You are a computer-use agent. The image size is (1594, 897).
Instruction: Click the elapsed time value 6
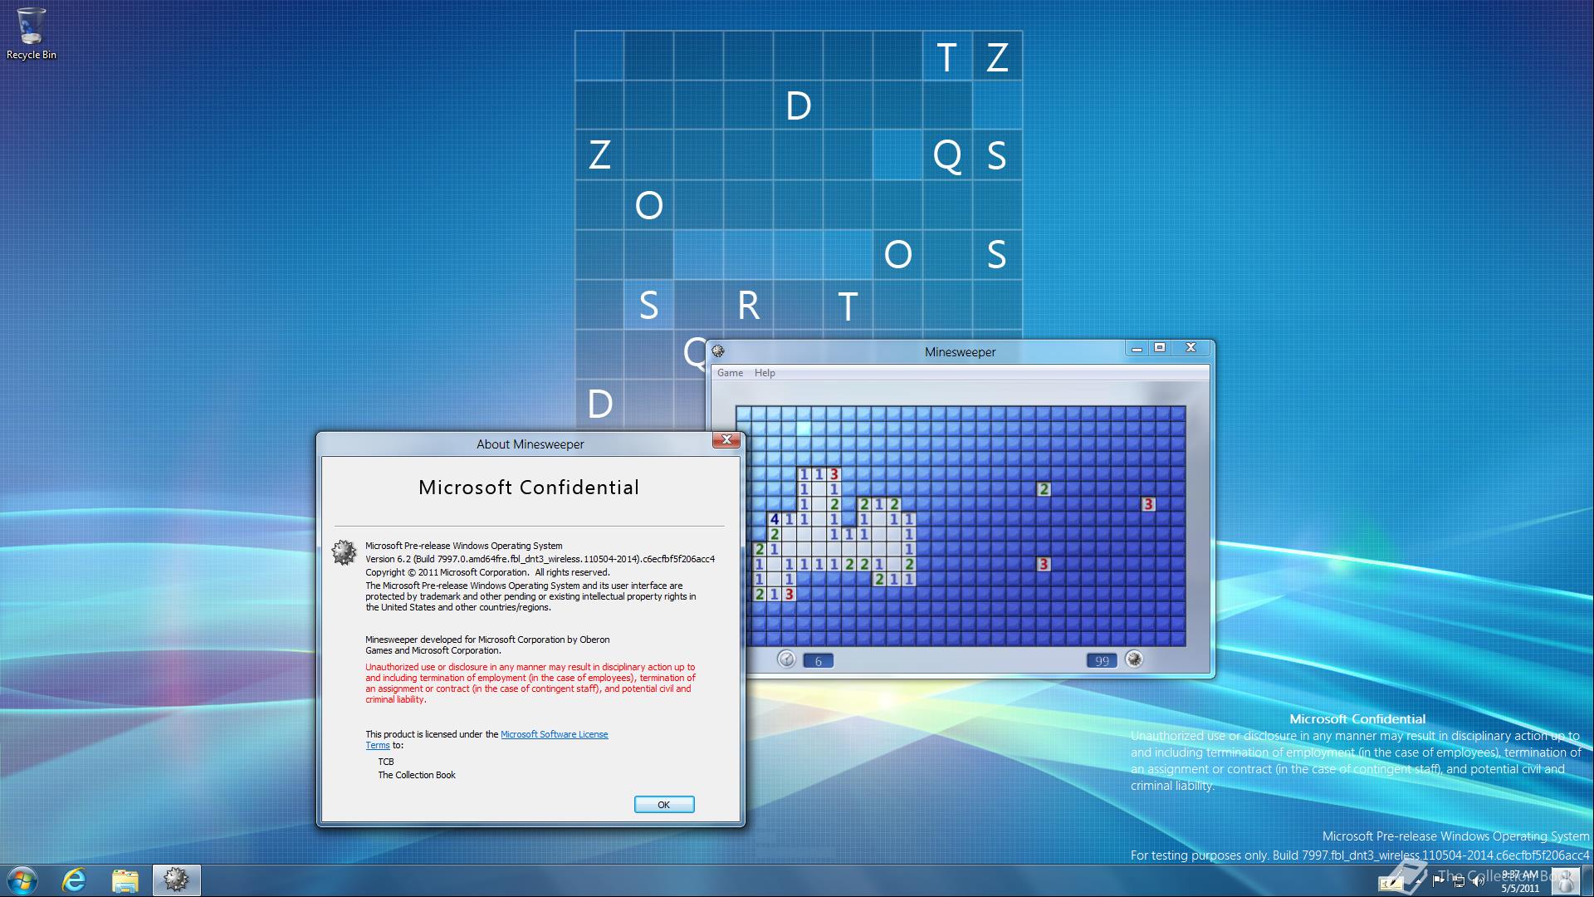[x=819, y=661]
